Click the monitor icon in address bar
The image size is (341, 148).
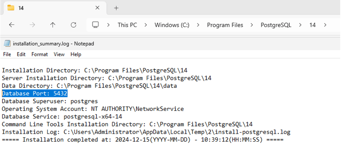coord(95,25)
